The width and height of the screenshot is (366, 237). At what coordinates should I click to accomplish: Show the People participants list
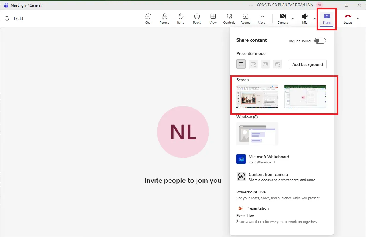[164, 18]
